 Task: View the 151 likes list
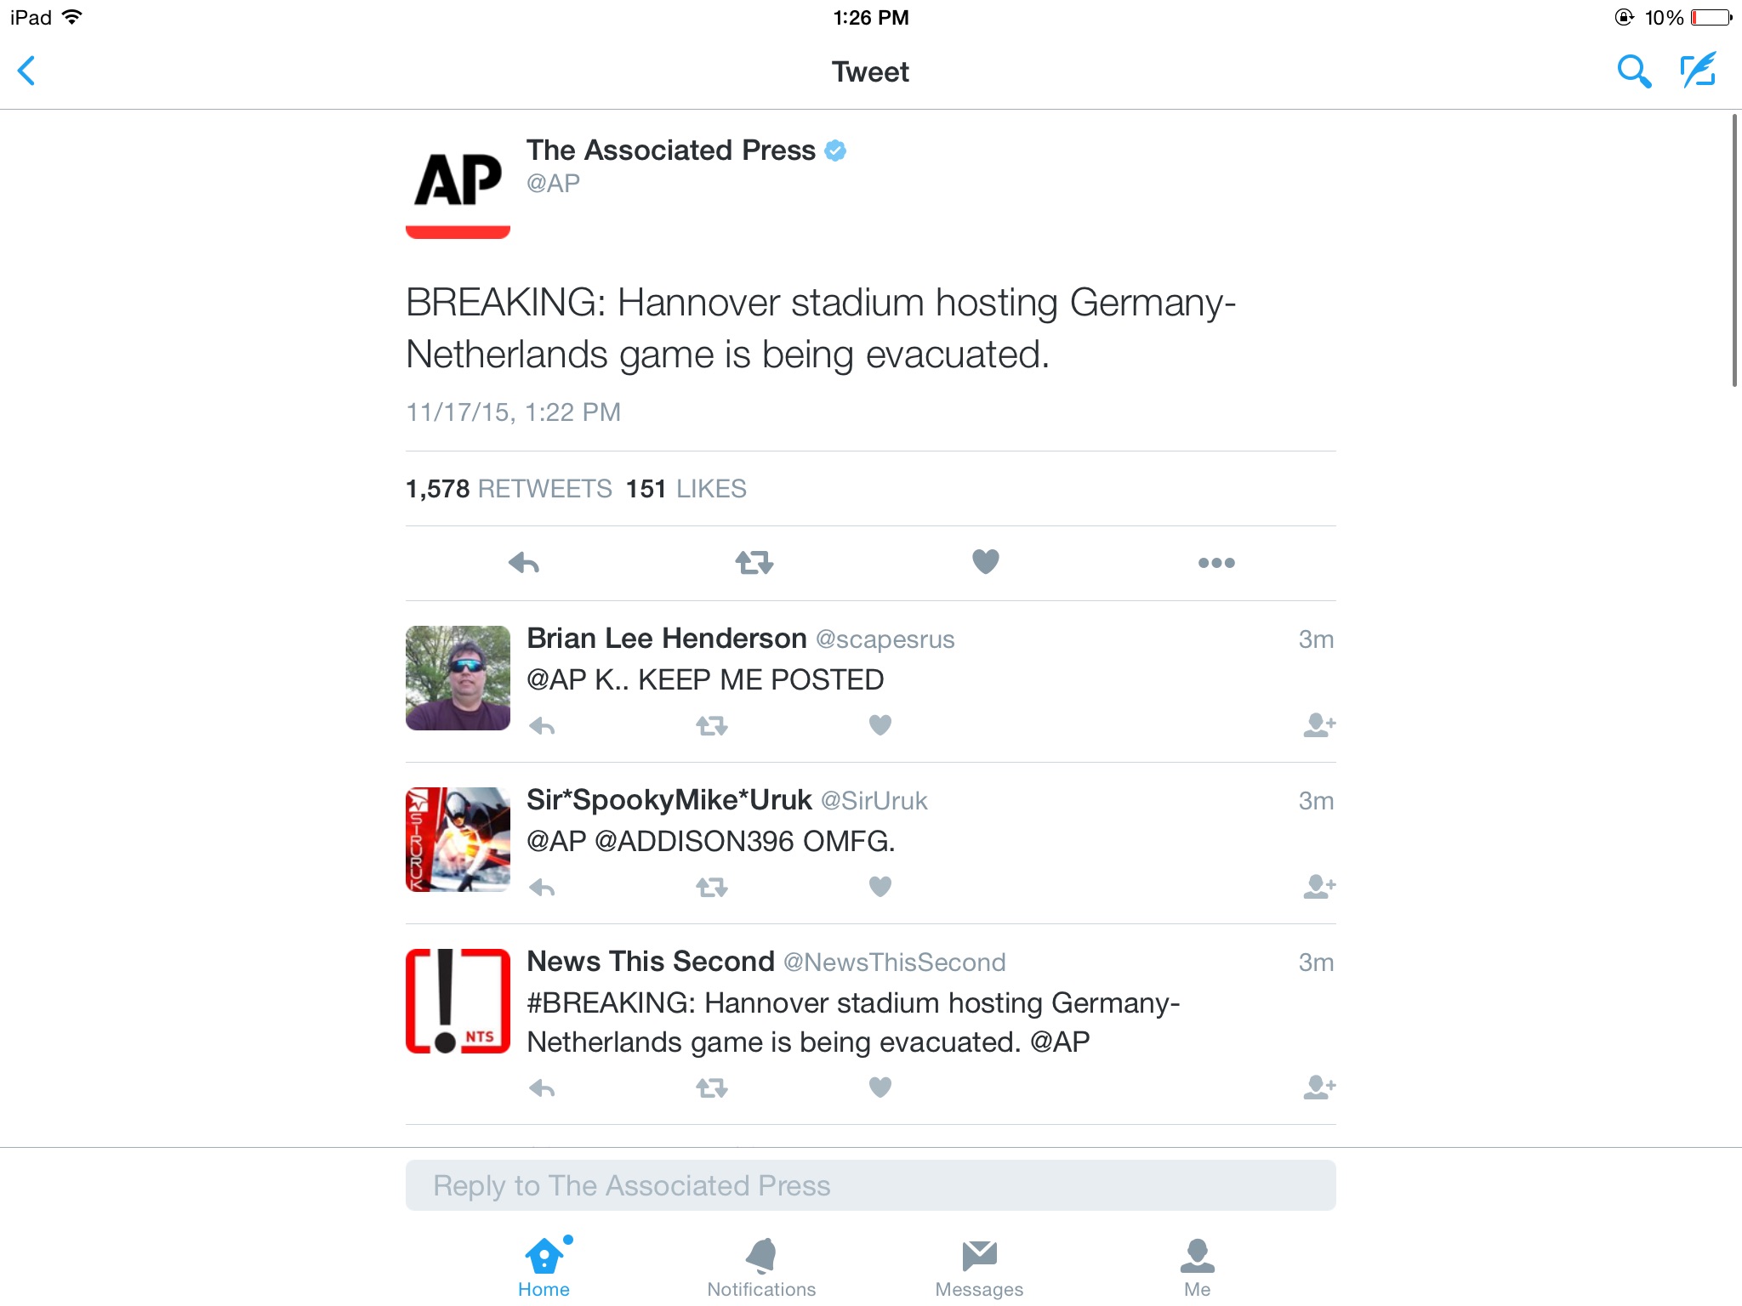pyautogui.click(x=686, y=489)
